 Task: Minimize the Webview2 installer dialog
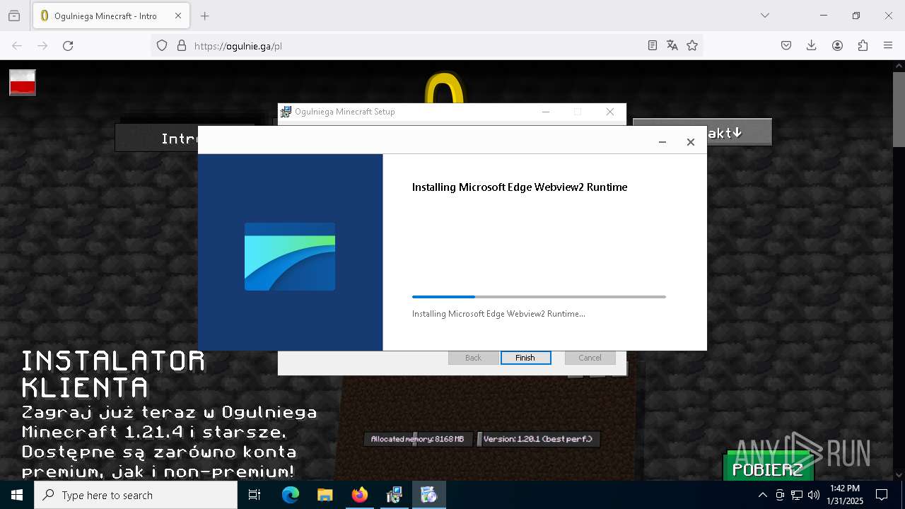coord(662,142)
